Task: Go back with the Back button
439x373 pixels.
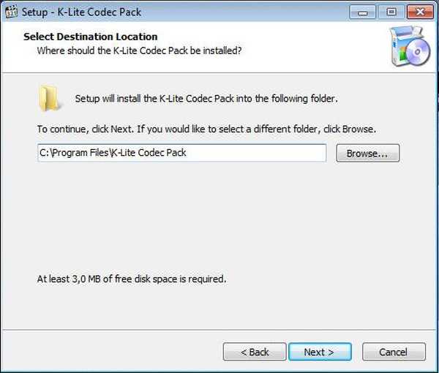Action: click(255, 352)
